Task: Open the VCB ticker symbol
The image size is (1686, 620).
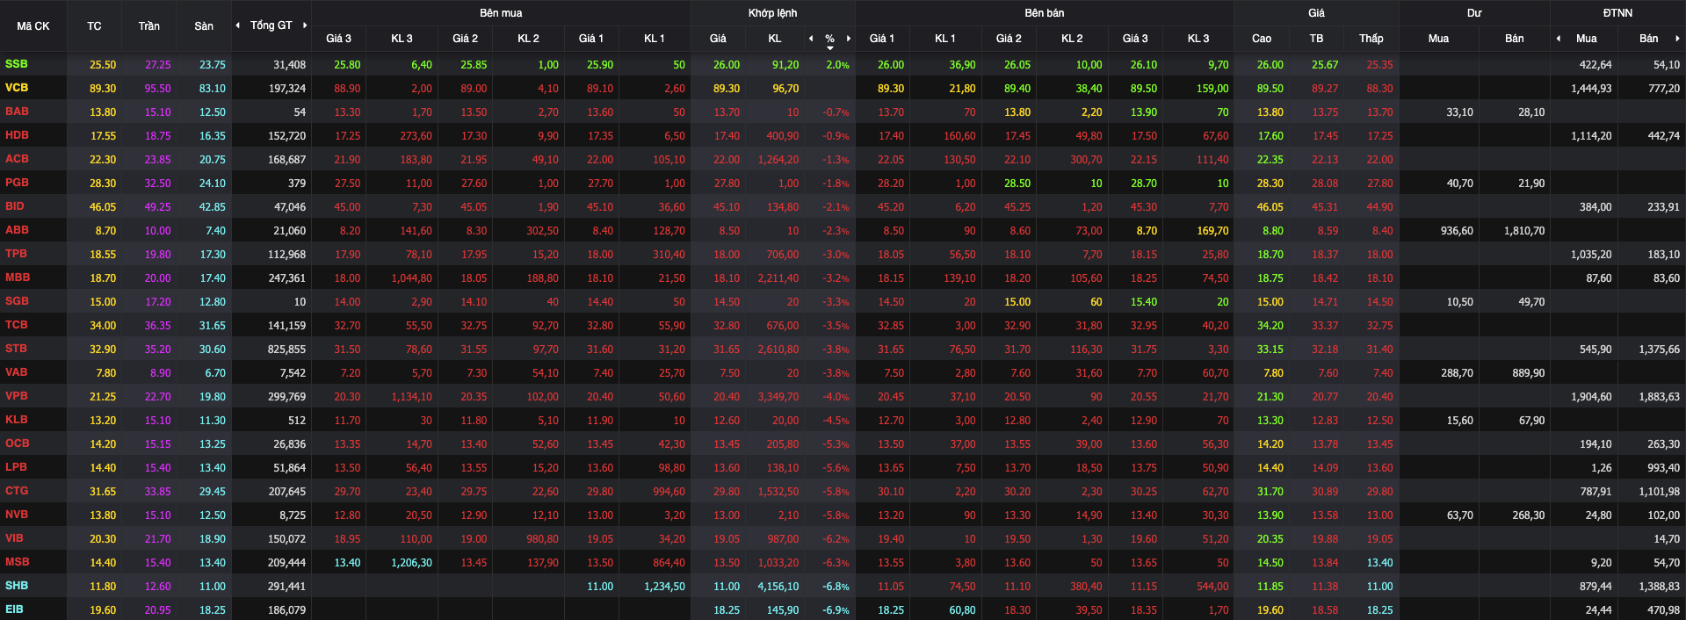Action: click(x=17, y=88)
